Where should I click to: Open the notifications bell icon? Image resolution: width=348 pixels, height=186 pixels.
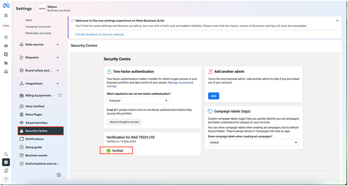click(6, 170)
